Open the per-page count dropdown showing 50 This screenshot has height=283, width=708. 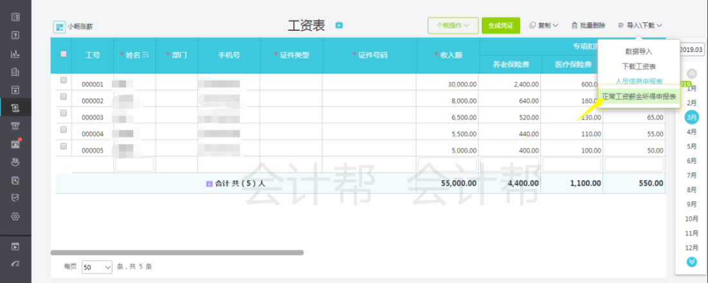pos(97,266)
